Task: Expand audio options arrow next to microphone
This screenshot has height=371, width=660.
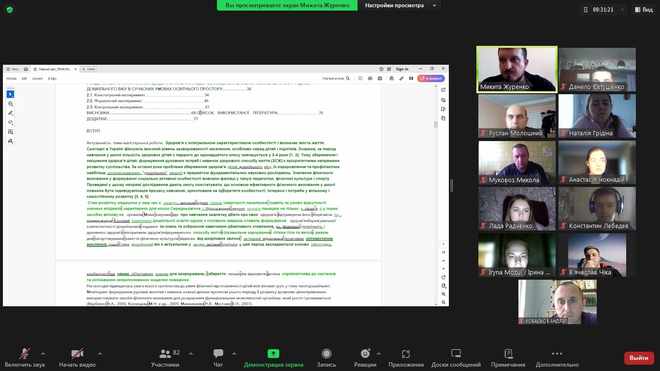Action: tap(43, 353)
